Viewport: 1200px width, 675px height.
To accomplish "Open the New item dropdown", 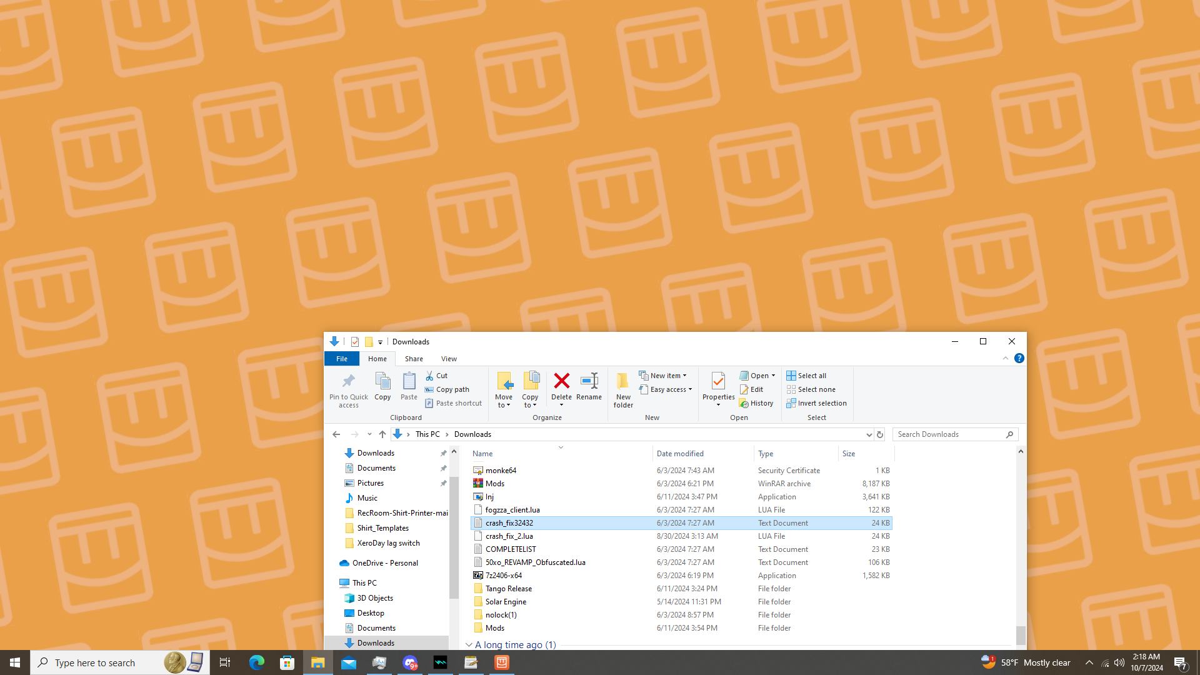I will [x=667, y=376].
